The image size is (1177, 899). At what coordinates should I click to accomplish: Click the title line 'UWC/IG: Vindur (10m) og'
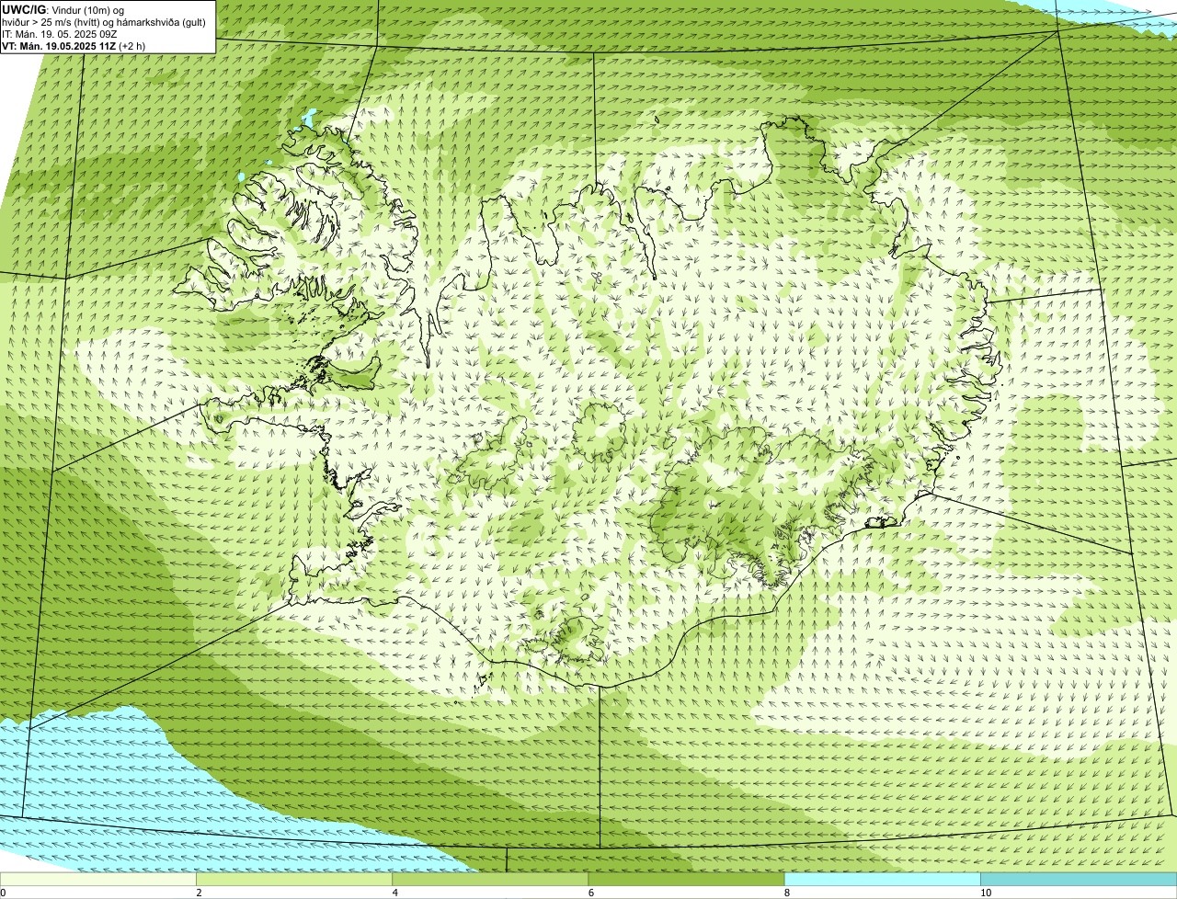click(63, 9)
